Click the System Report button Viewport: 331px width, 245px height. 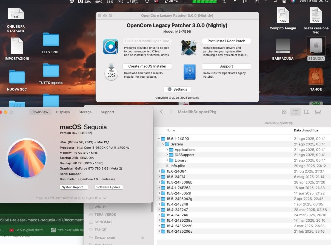click(x=74, y=187)
